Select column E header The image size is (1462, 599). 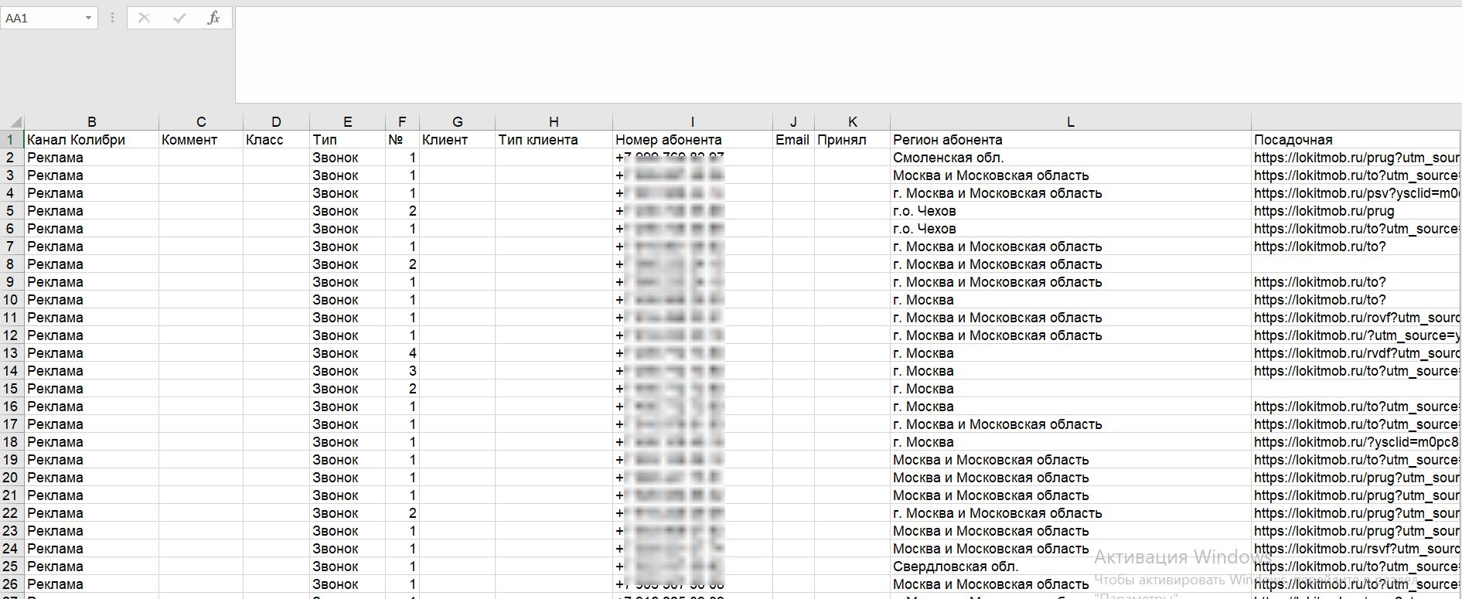347,122
